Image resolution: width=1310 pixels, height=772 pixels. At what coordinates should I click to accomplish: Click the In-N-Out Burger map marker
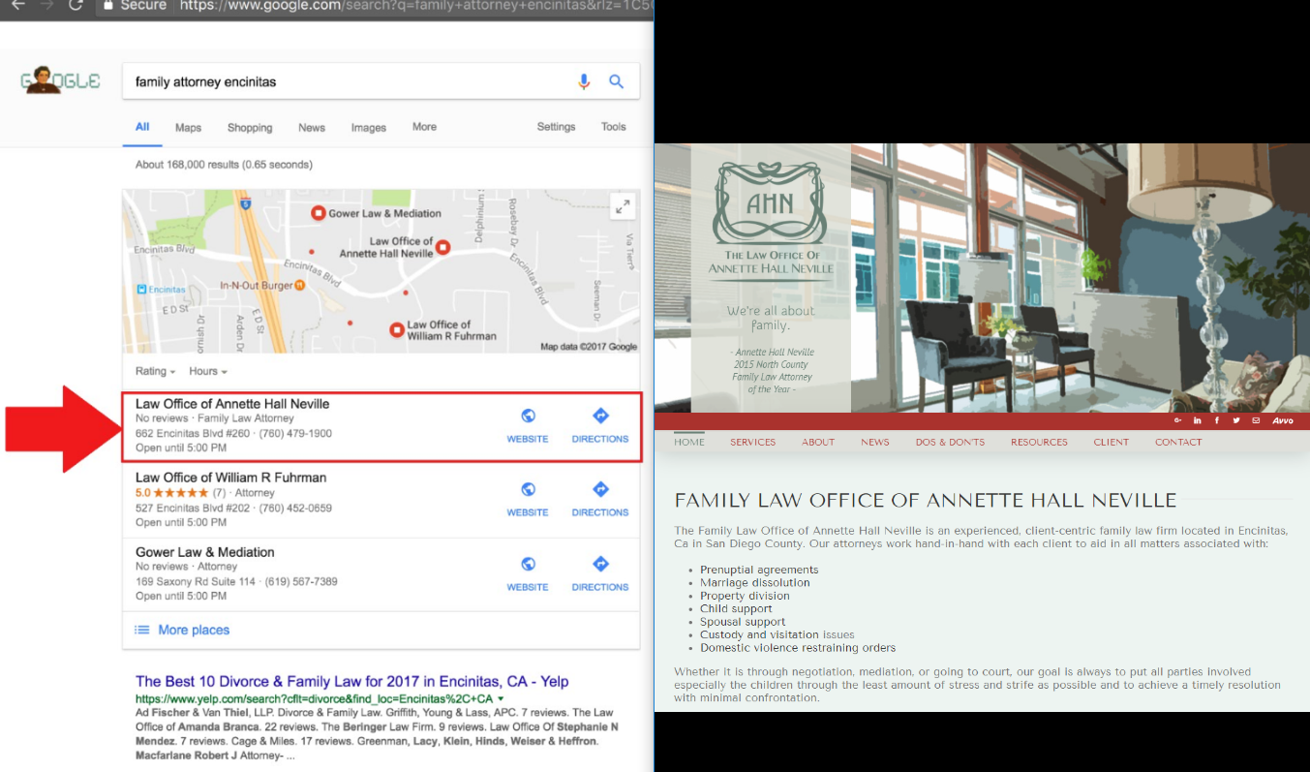300,285
